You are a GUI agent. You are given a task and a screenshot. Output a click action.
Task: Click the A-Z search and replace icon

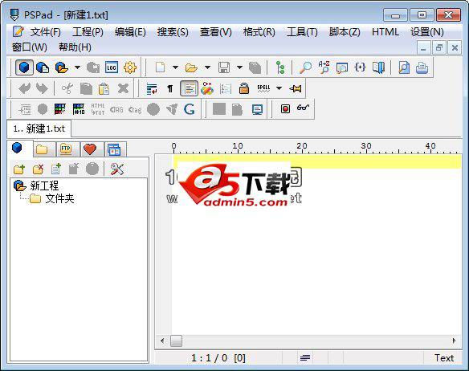point(324,67)
